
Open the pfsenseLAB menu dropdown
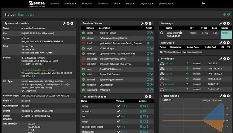pos(166,4)
